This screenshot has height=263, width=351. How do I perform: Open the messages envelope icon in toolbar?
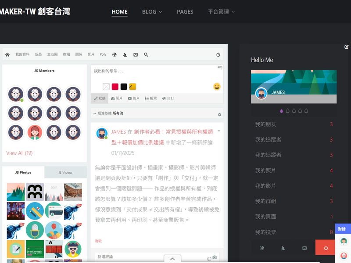[136, 54]
